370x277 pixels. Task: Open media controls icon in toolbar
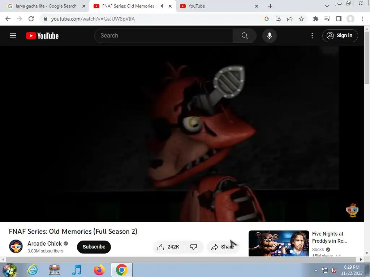(327, 19)
